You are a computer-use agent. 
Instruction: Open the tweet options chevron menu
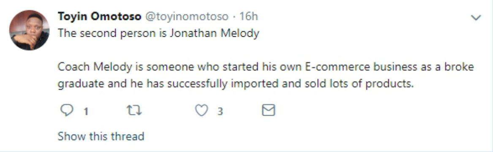[x=476, y=18]
